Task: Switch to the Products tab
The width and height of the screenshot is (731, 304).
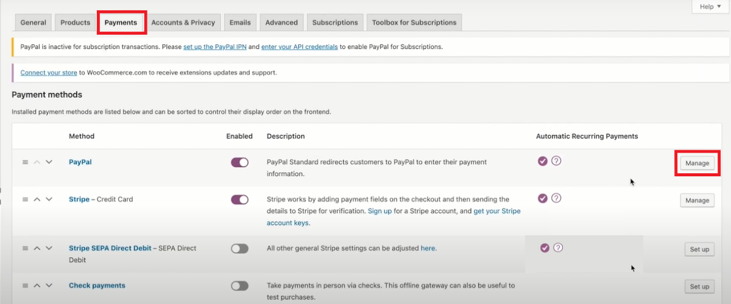Action: pos(76,22)
